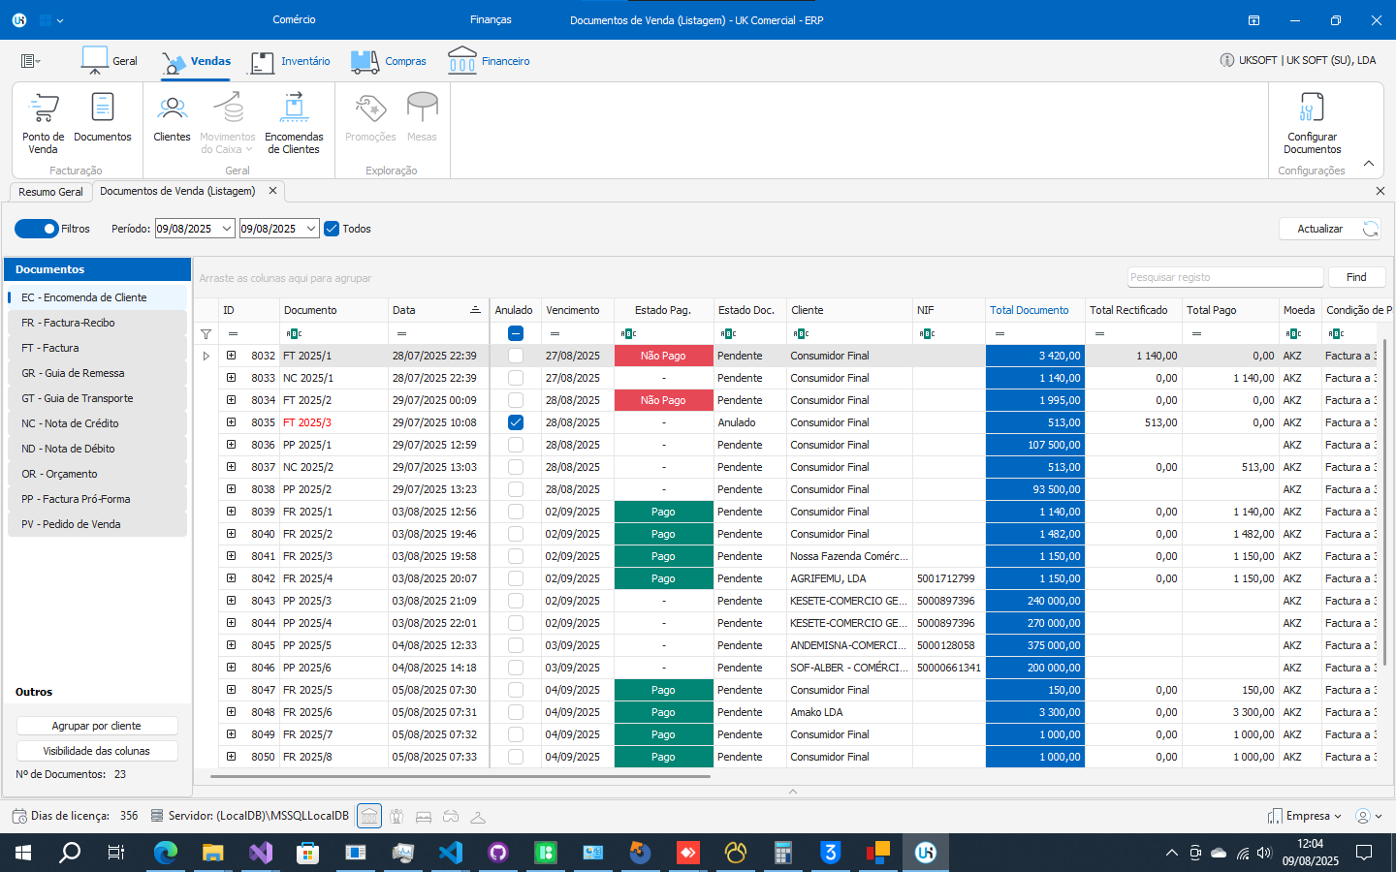Click the Pesquisar registo search field
Viewport: 1396px width, 872px height.
point(1225,277)
